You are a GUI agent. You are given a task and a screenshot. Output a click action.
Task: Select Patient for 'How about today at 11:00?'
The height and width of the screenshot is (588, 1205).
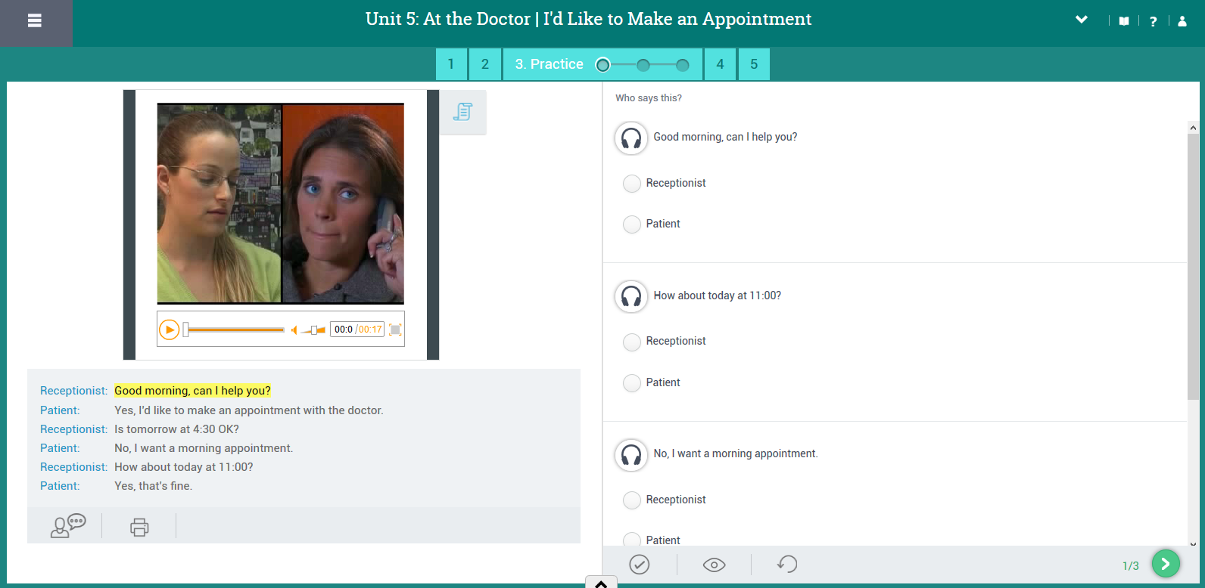632,383
